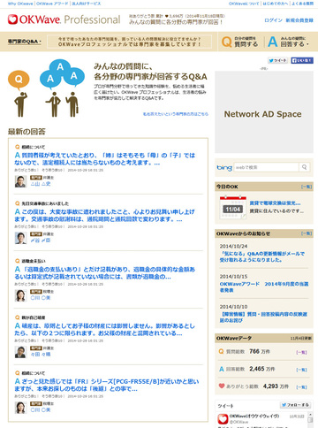Click the 専門家を募集しています banner
This screenshot has width=318, height=428.
click(129, 42)
